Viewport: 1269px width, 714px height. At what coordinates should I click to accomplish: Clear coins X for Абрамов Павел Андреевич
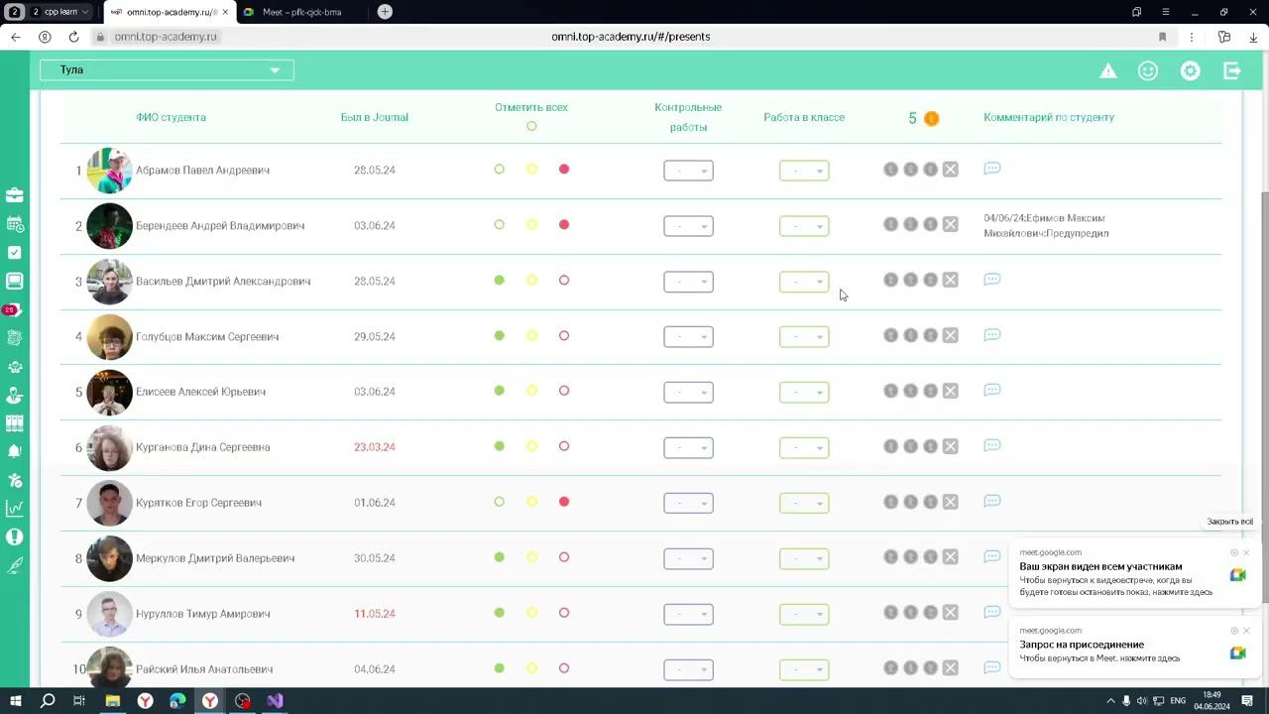[x=950, y=170]
